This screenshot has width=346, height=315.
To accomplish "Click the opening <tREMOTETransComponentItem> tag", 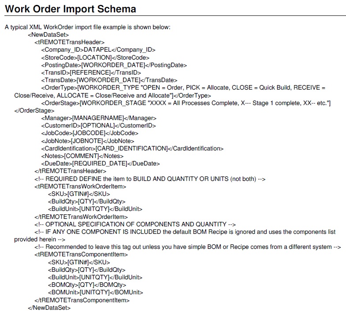I will (81, 254).
